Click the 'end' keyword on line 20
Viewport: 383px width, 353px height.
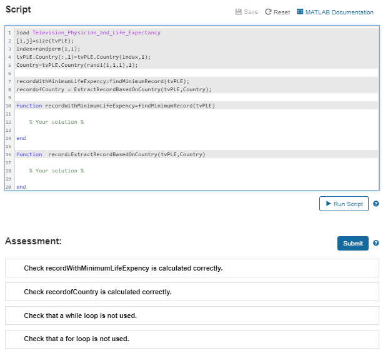(21, 187)
